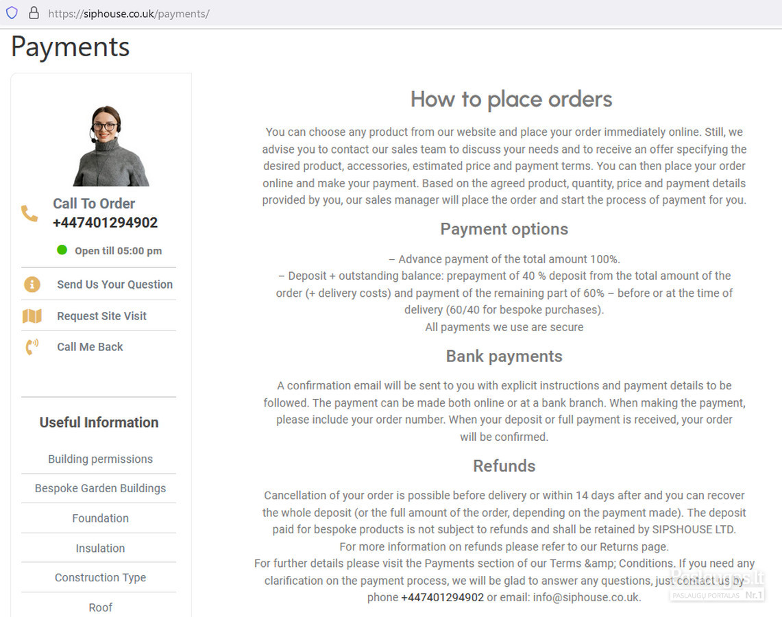
Task: Select Request Site Visit link
Action: tap(101, 316)
